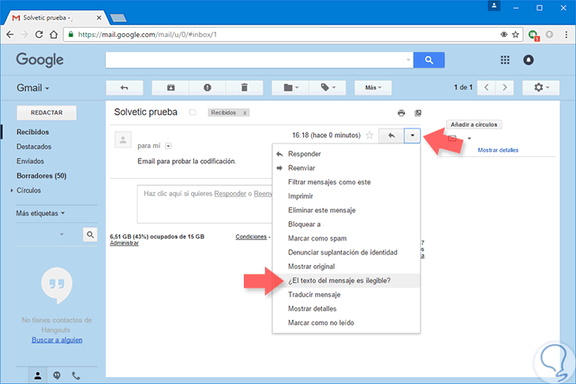Open the Enviados folder
The height and width of the screenshot is (384, 576).
pyautogui.click(x=30, y=161)
